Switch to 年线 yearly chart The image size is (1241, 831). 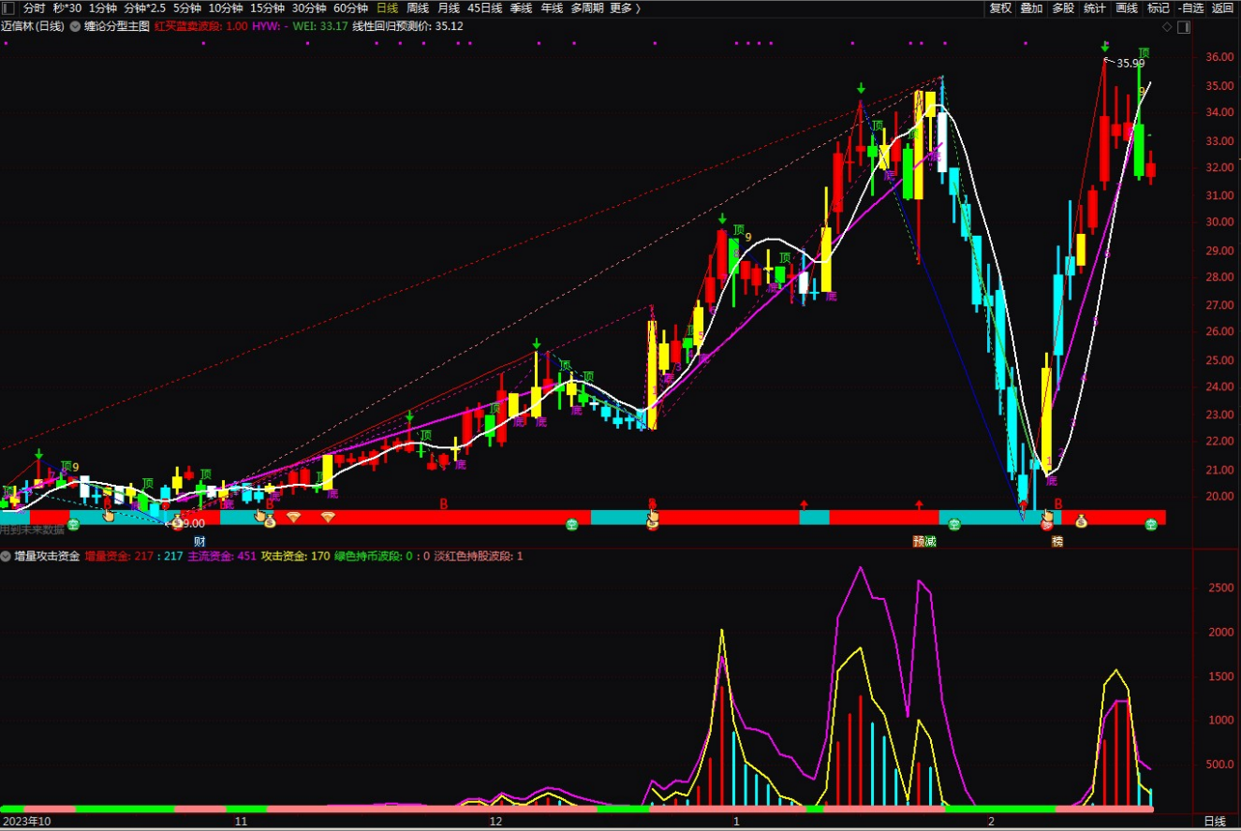552,7
